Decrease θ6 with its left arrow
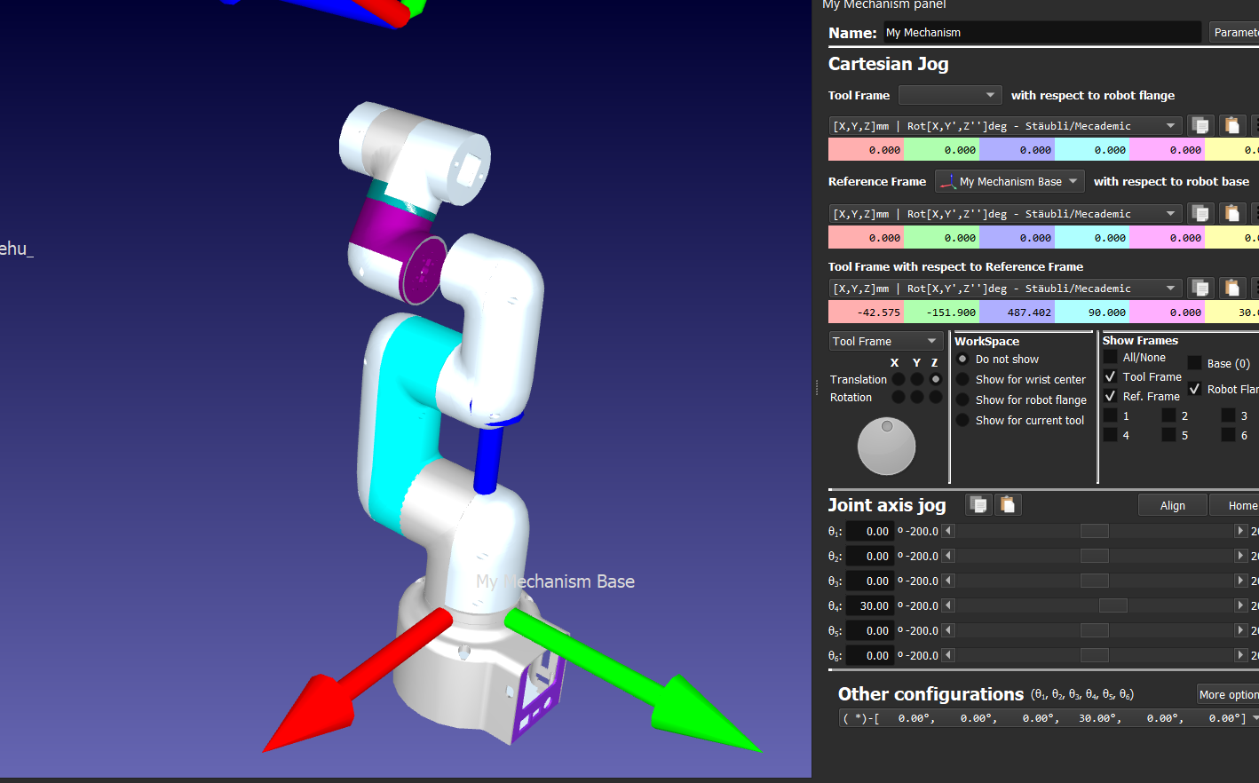This screenshot has width=1259, height=783. pyautogui.click(x=948, y=655)
